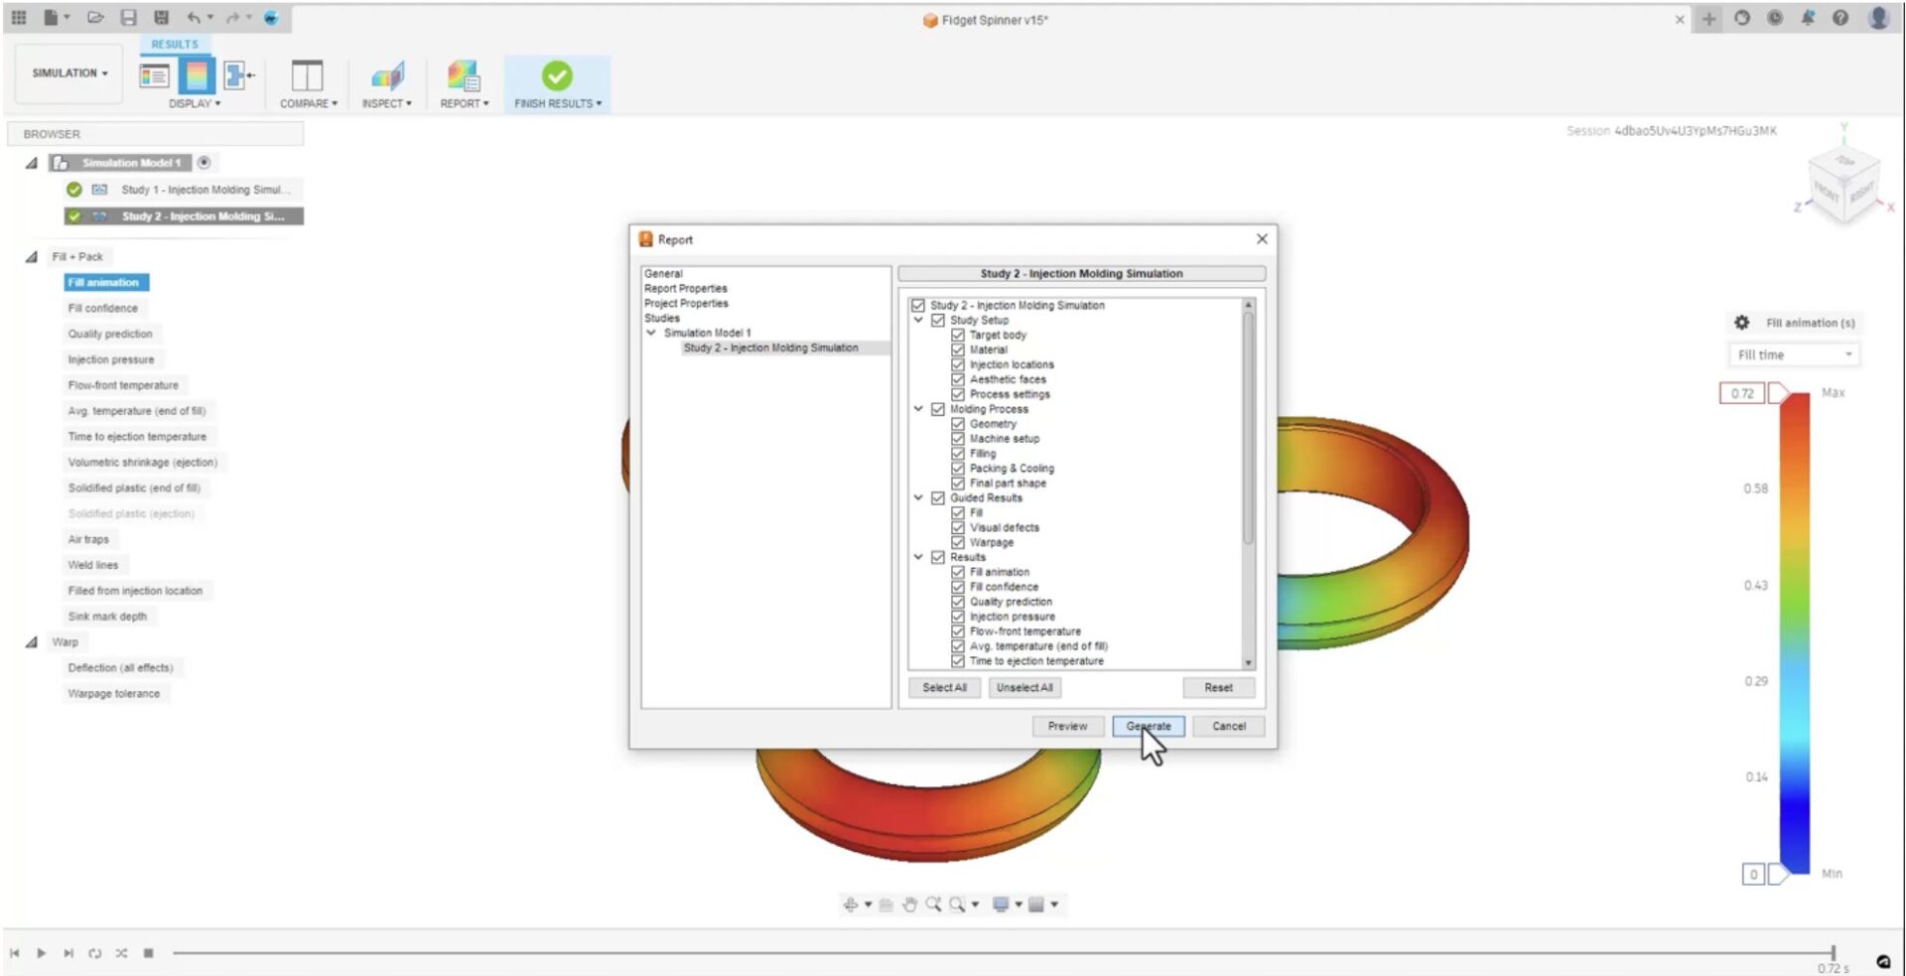Click the Preview button
Image resolution: width=1906 pixels, height=976 pixels.
pyautogui.click(x=1067, y=726)
